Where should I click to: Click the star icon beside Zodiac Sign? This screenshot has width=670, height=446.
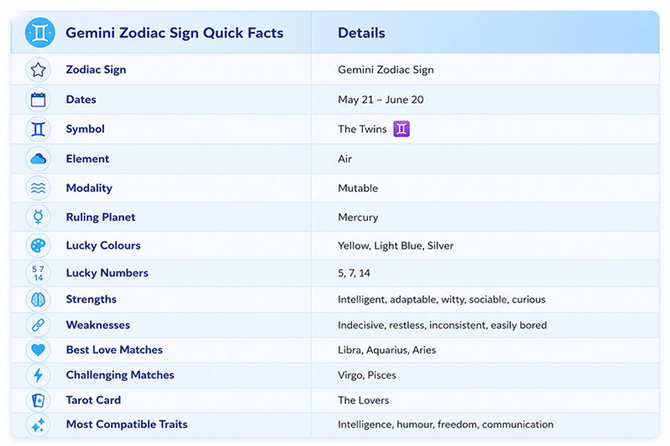(38, 70)
